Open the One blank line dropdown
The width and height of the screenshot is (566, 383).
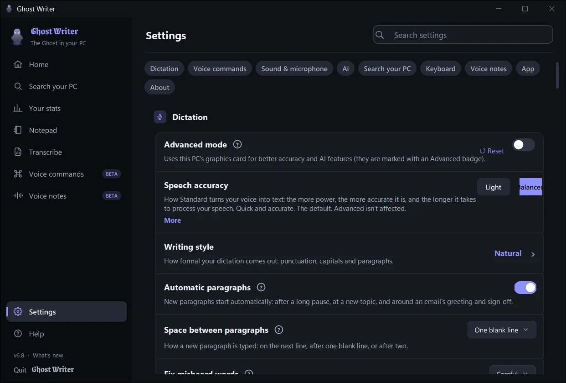tap(502, 330)
